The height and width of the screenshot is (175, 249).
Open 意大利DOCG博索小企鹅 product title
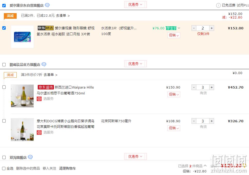click(x=65, y=124)
